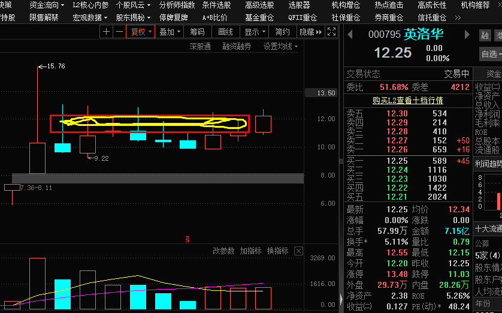Click the 融 margin tag button
502x313 pixels.
pos(485,35)
